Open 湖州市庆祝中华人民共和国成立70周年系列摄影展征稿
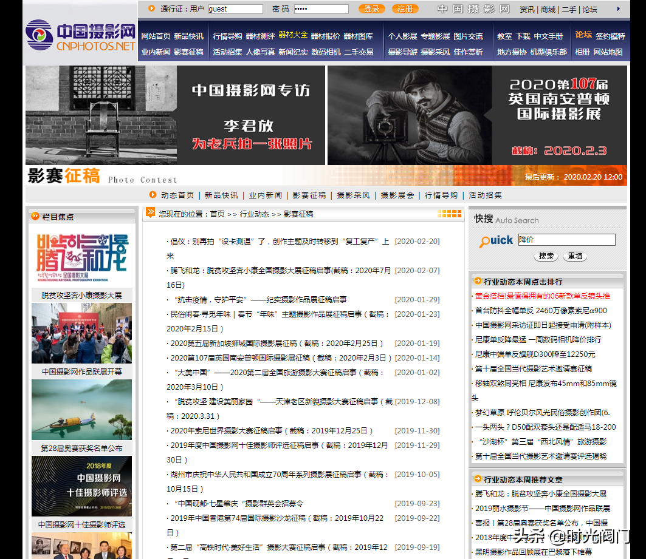The width and height of the screenshot is (646, 559). tap(278, 482)
